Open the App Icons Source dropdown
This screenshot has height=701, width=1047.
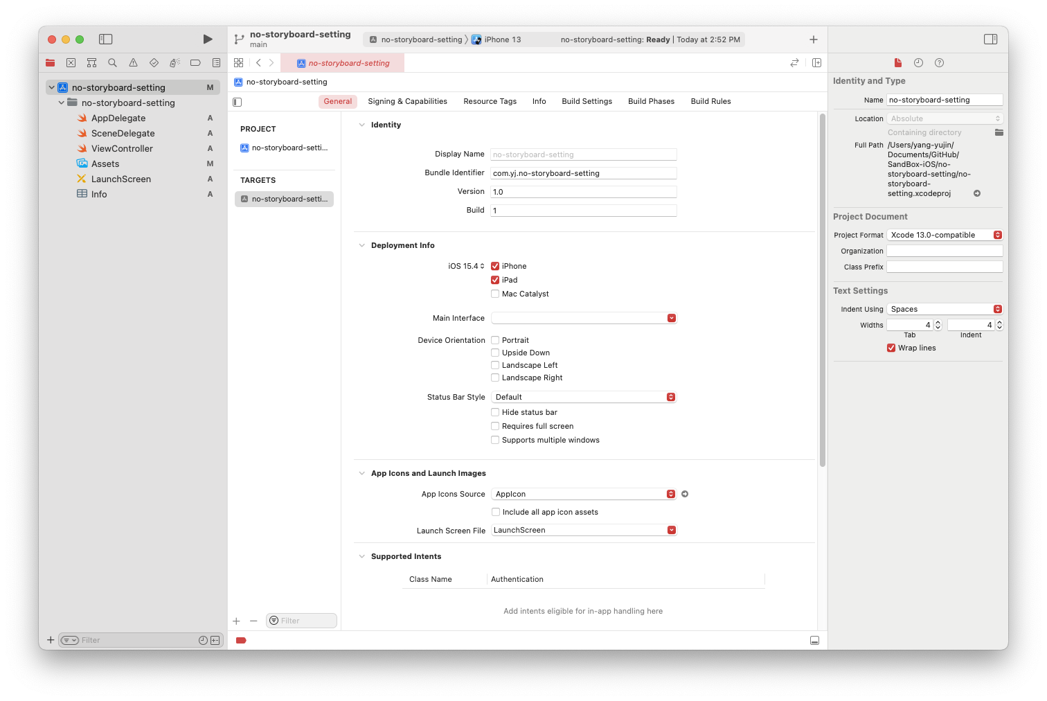(x=584, y=494)
